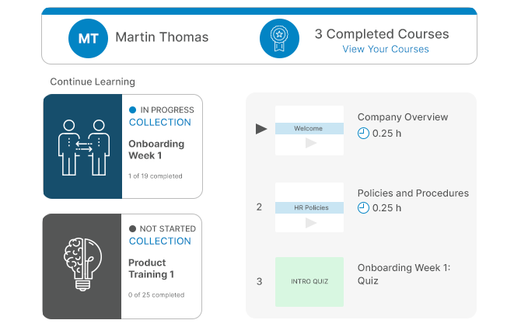Open the Product Training 1 collection title

click(x=151, y=269)
